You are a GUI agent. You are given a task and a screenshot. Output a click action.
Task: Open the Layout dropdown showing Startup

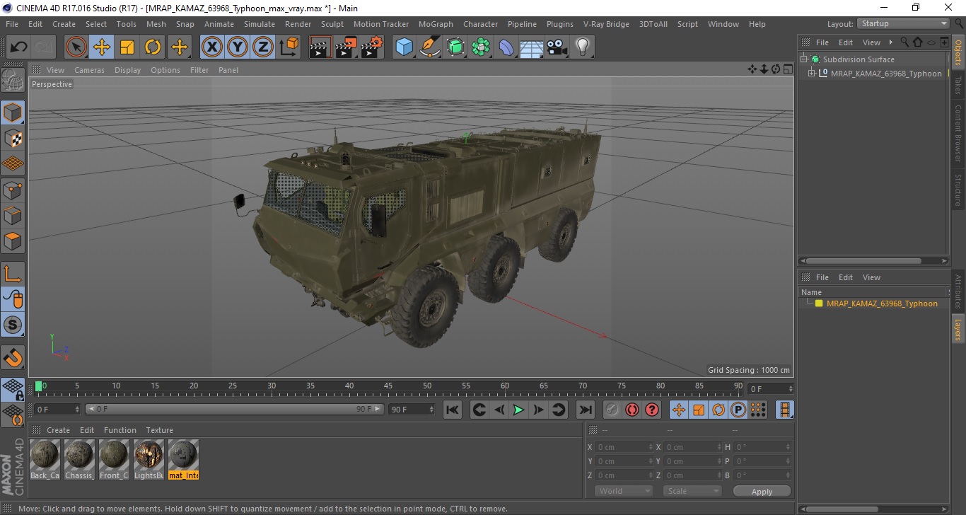coord(903,23)
